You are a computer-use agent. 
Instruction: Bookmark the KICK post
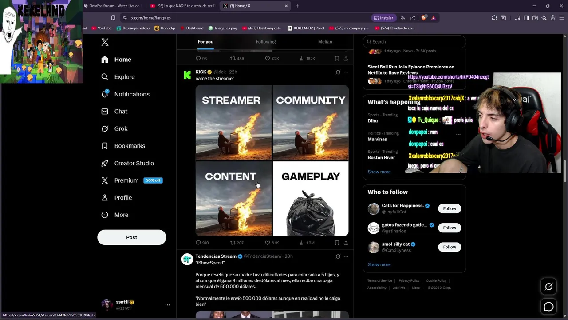[x=337, y=243]
